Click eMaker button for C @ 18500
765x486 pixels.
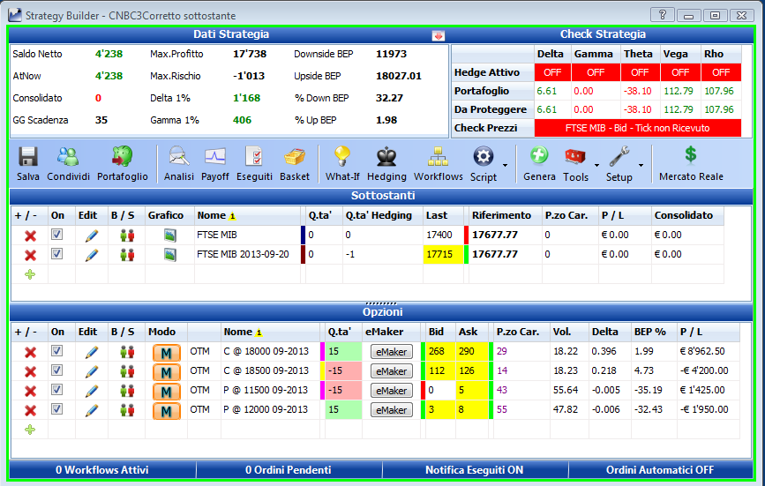[x=391, y=371]
